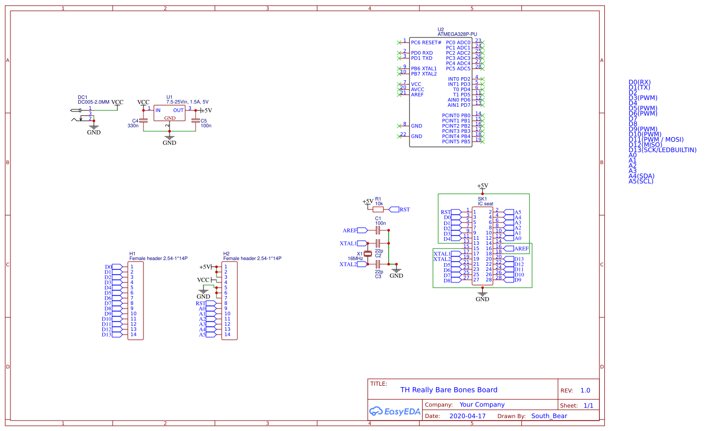The width and height of the screenshot is (706, 431).
Task: Click the date field 2020-04-17
Action: (468, 416)
